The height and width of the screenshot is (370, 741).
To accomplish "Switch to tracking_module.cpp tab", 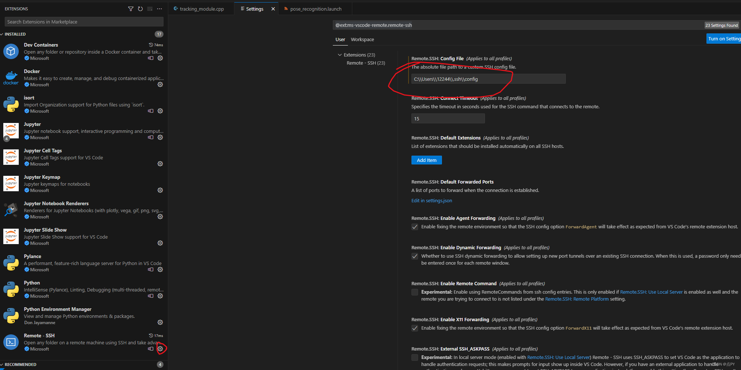I will point(201,9).
